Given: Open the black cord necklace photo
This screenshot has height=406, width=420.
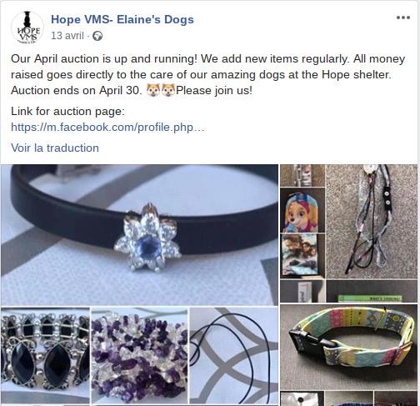Looking at the screenshot, I should click(x=234, y=355).
